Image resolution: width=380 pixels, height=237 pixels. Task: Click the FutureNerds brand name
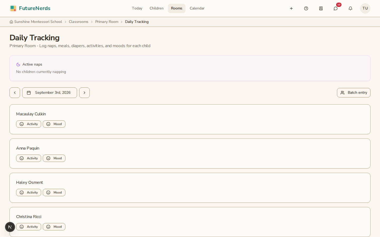tap(35, 8)
